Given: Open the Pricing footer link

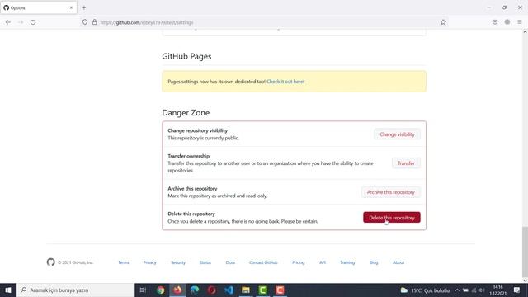Looking at the screenshot, I should coord(299,262).
